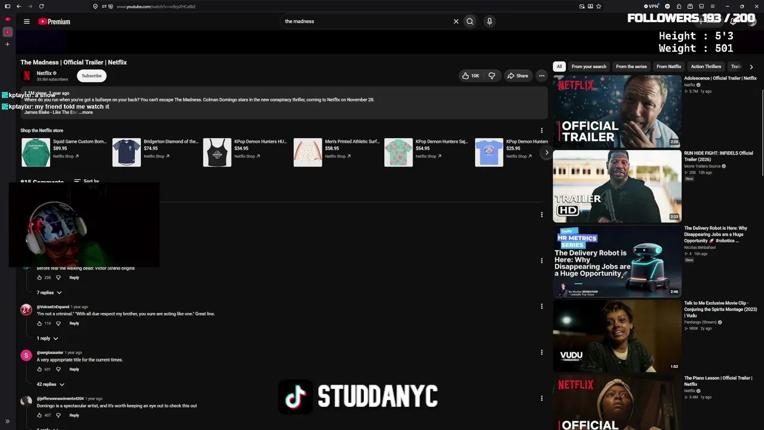Open the YouTube guide hamburger menu
Image resolution: width=764 pixels, height=430 pixels.
tap(26, 21)
